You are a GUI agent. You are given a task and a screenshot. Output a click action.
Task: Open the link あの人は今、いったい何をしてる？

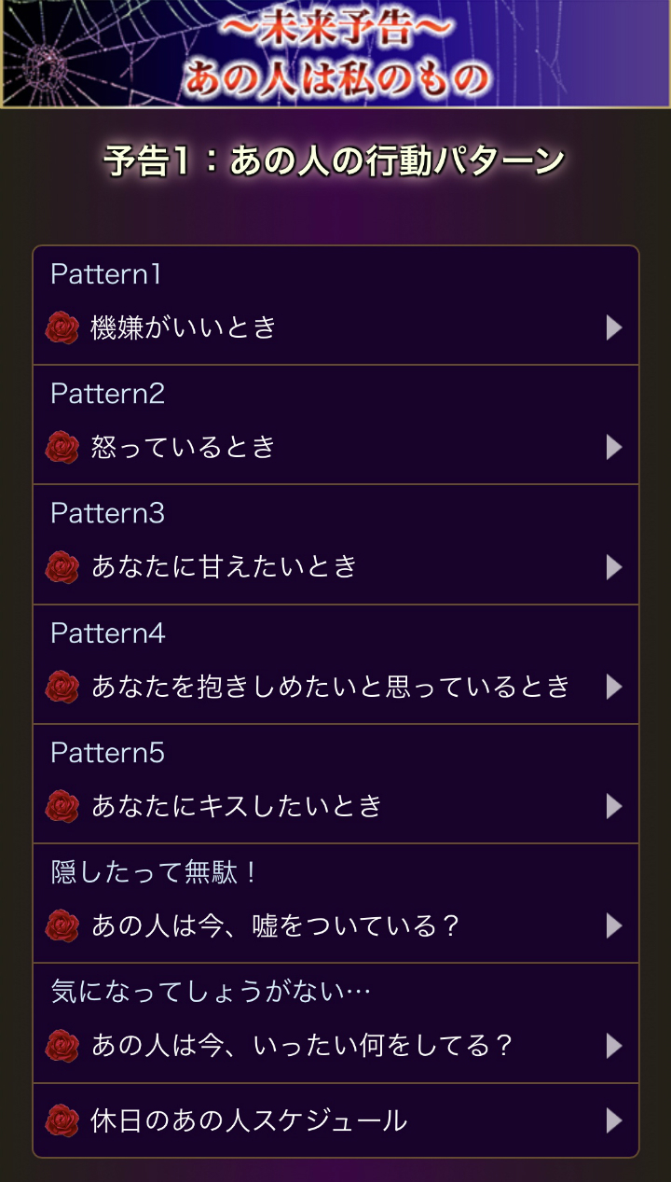[302, 1045]
